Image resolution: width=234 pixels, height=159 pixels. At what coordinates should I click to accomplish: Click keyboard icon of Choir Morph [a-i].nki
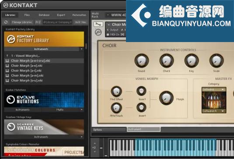click(7, 71)
